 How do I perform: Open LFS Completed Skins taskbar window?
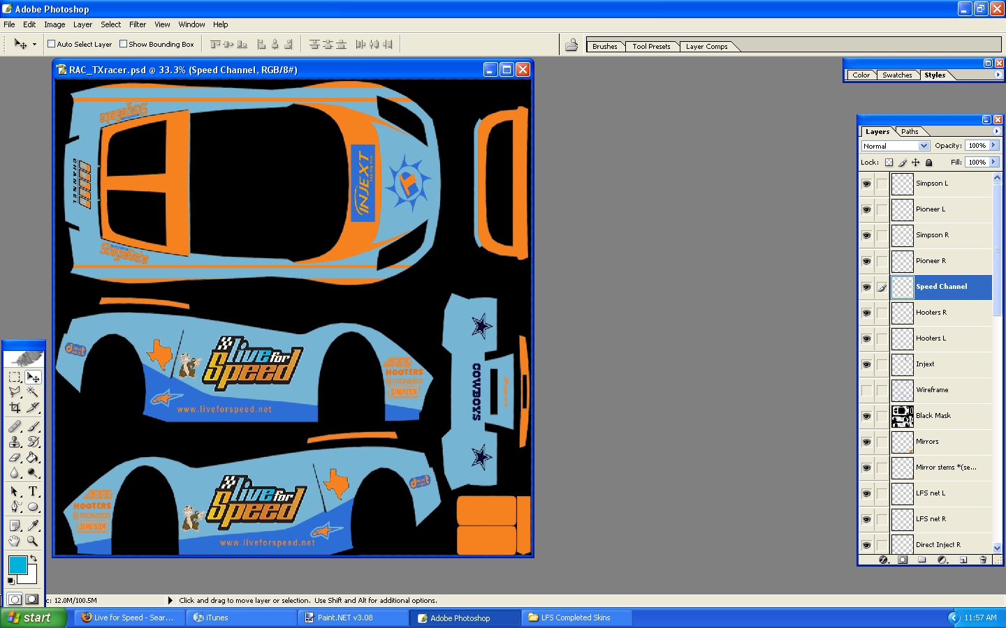pyautogui.click(x=578, y=618)
